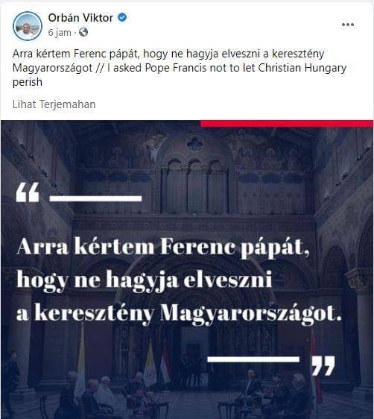Screen dimensions: 374x419
Task: Click "Lihat Terjemahan" to see translation
Action: pos(54,104)
